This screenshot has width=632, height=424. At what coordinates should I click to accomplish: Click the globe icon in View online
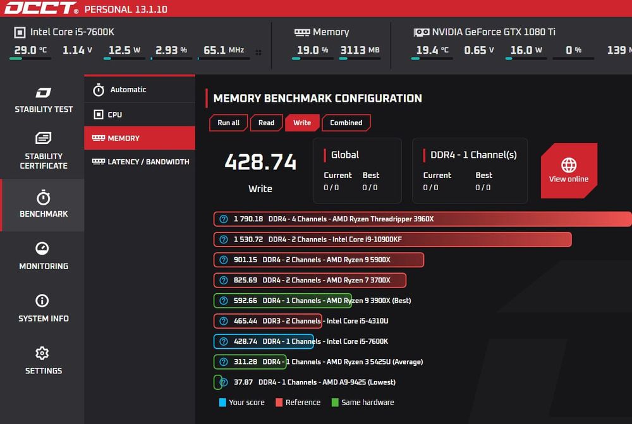click(569, 165)
